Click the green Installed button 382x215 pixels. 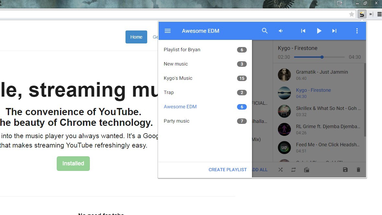point(73,163)
